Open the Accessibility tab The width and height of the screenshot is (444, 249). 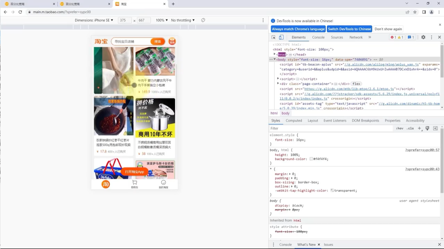click(x=415, y=121)
